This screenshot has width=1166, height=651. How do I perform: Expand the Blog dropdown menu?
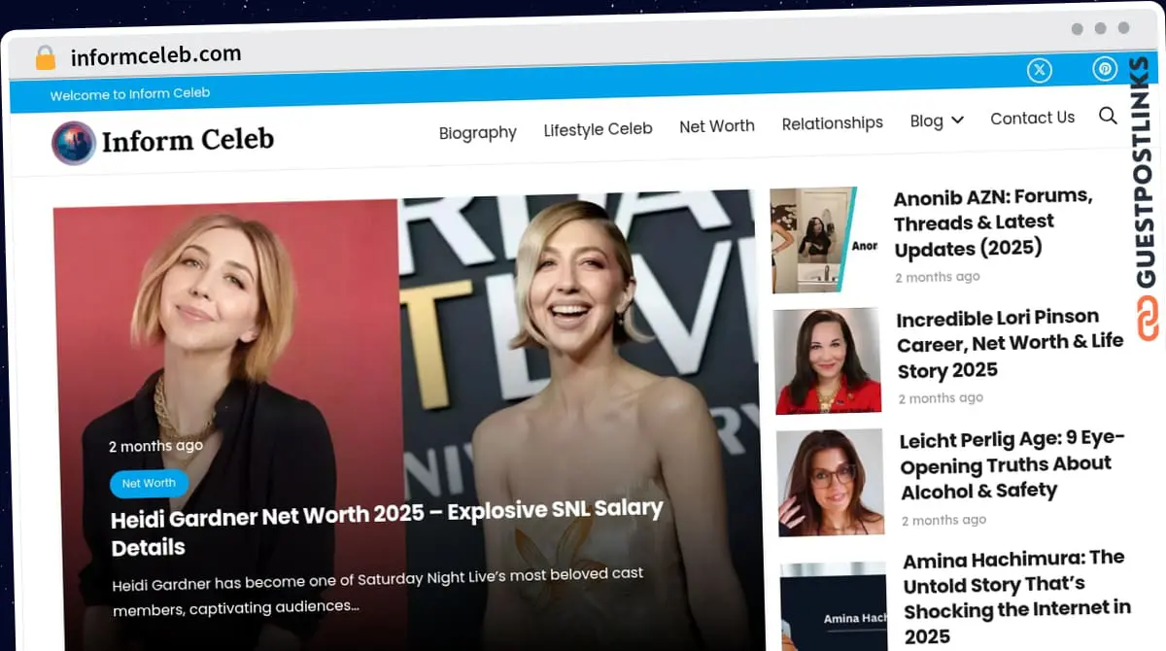point(935,120)
